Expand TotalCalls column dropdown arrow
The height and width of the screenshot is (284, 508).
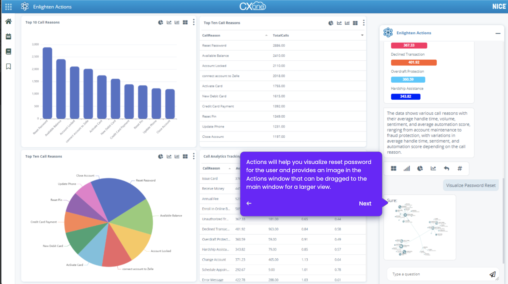coord(362,35)
